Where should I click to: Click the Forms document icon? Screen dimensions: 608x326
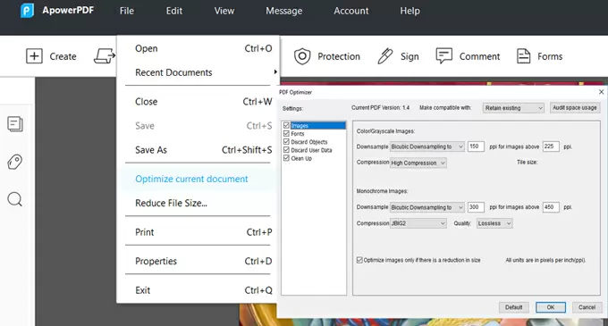[x=523, y=56]
